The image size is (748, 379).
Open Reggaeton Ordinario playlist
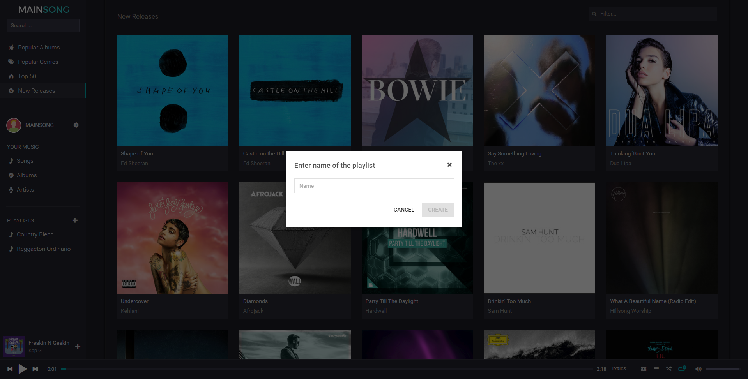[x=44, y=249]
